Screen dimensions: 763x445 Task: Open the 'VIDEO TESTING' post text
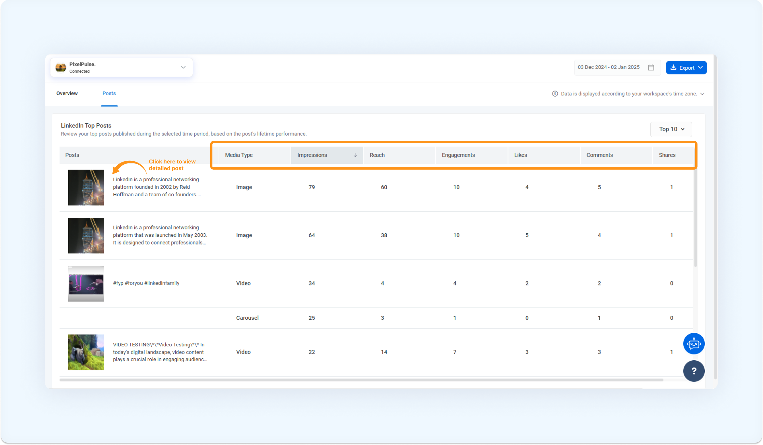160,352
